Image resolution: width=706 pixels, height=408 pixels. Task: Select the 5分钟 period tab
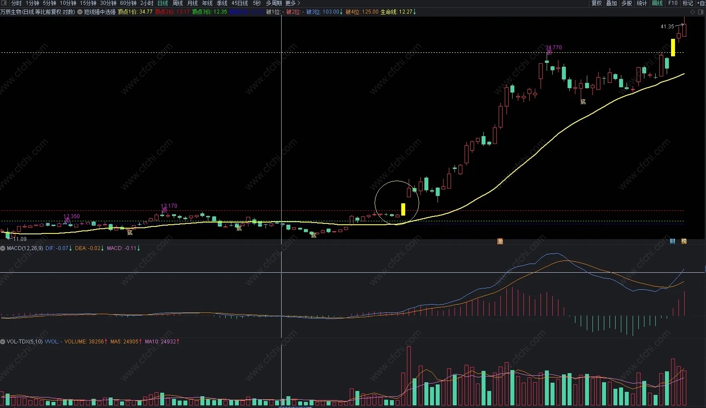click(49, 3)
